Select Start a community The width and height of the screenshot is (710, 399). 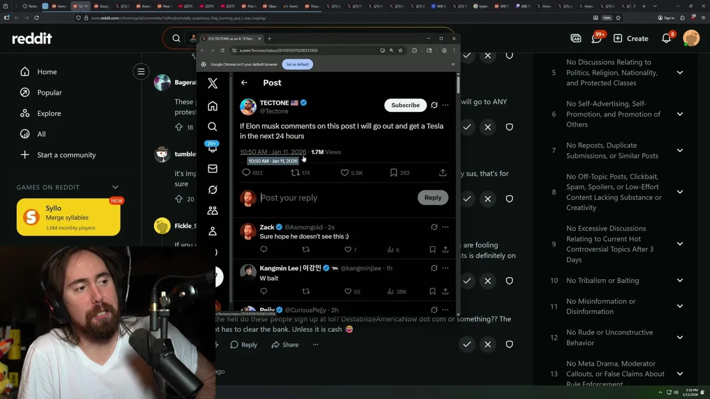(x=68, y=155)
